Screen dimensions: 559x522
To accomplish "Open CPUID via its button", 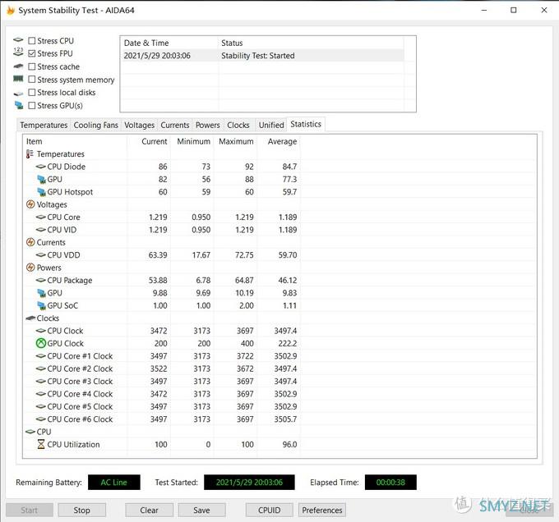I will 269,511.
